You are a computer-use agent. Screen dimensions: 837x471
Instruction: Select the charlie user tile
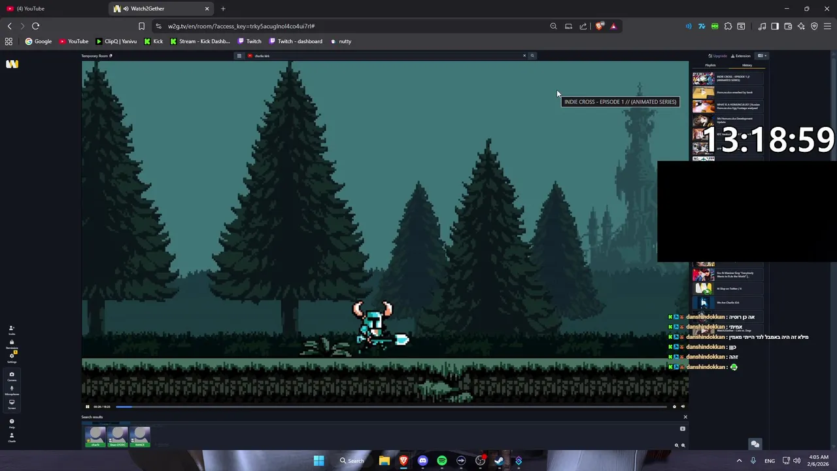click(95, 436)
